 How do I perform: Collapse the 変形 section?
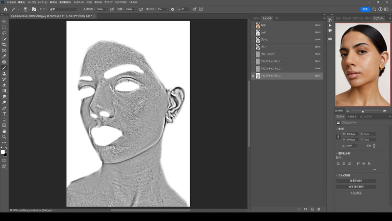(x=337, y=129)
